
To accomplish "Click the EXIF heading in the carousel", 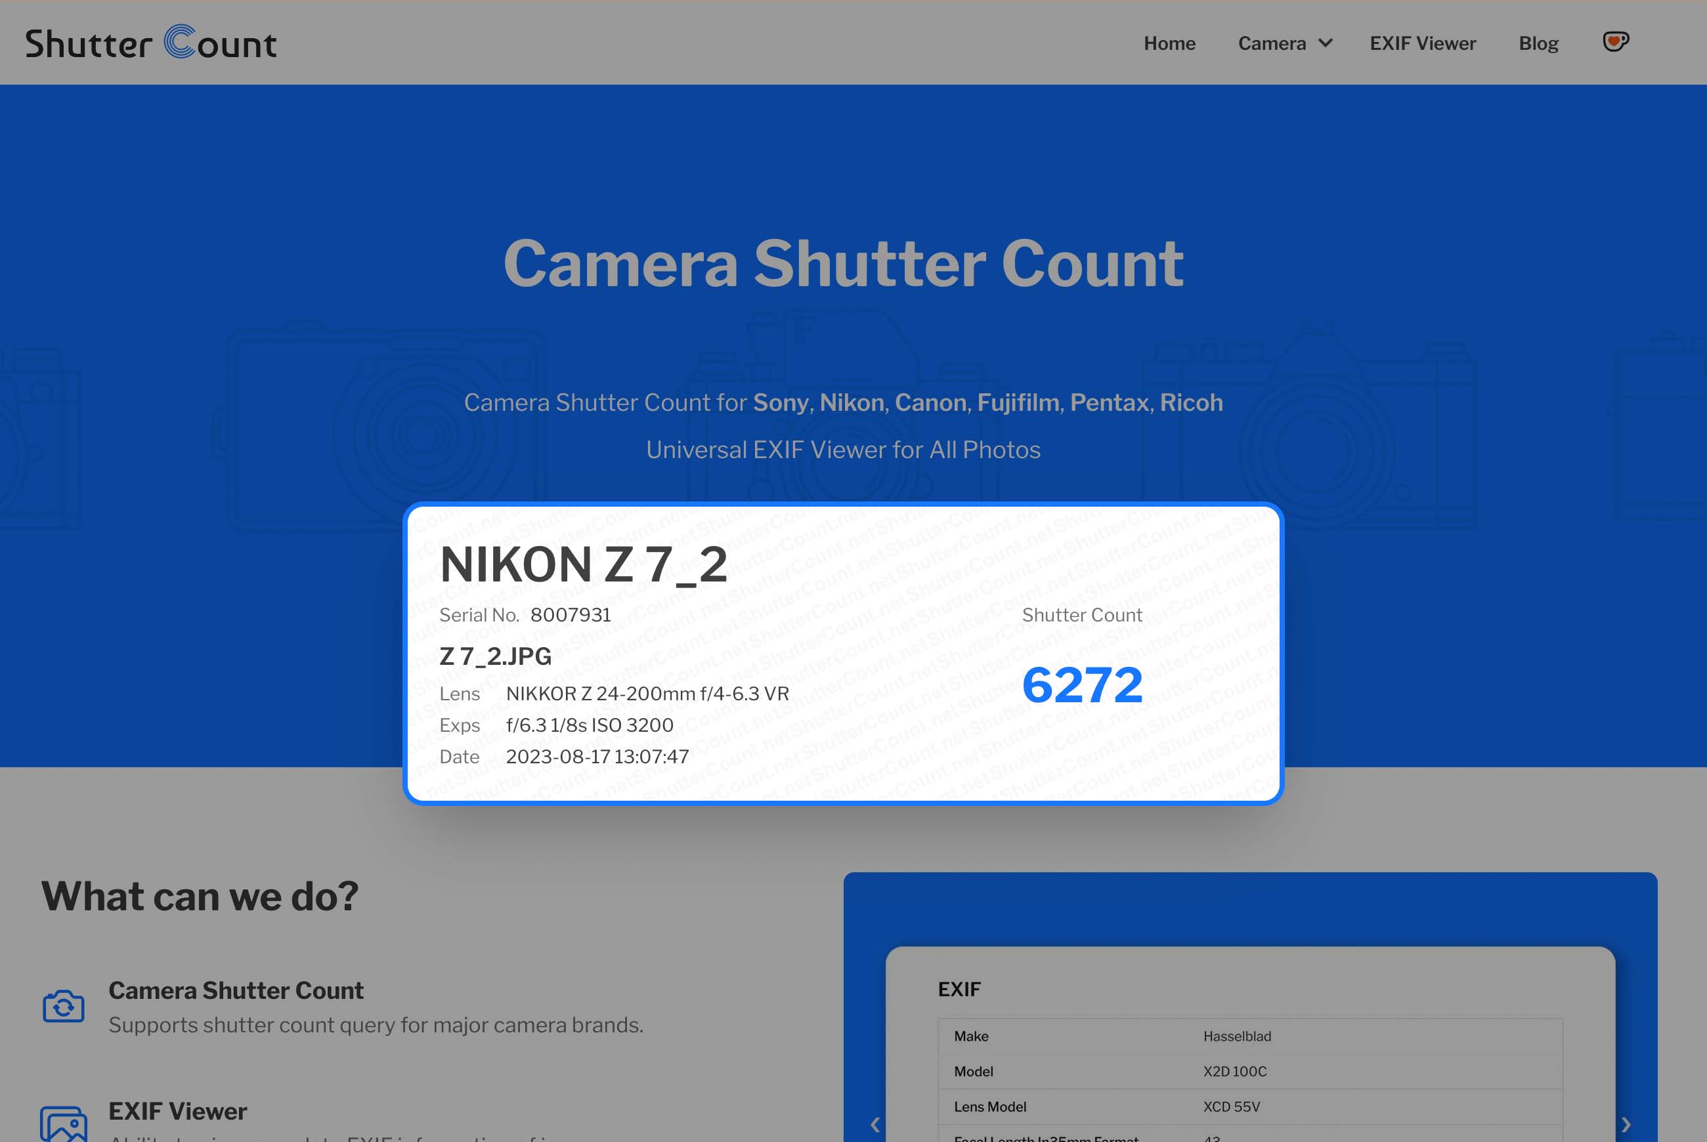I will click(x=959, y=989).
